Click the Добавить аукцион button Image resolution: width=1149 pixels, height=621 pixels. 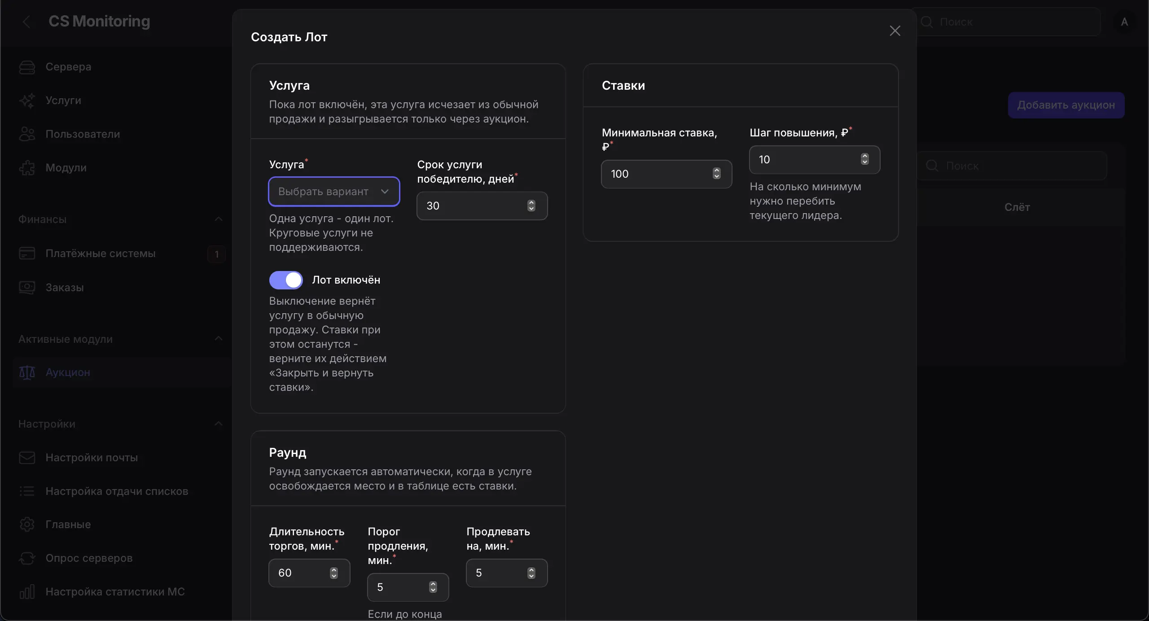point(1066,105)
